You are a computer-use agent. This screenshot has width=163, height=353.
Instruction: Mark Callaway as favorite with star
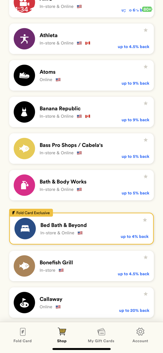(146, 294)
